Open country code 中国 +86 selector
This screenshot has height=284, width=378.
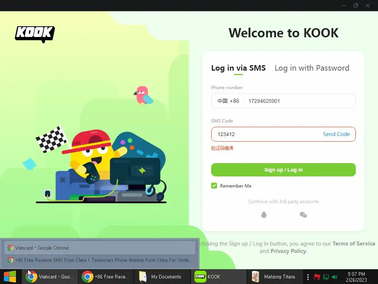[x=228, y=101]
